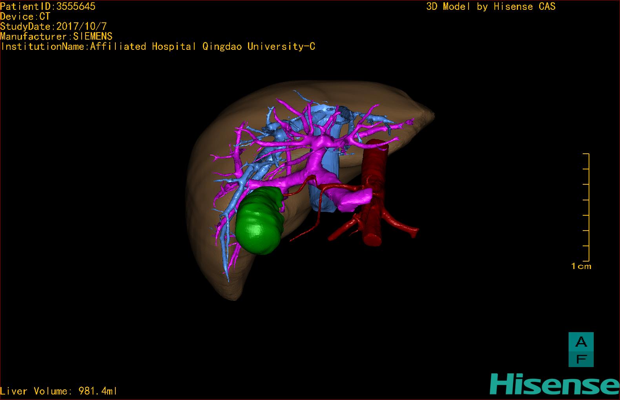
Task: Click the Device:CT text
Action: (x=25, y=16)
